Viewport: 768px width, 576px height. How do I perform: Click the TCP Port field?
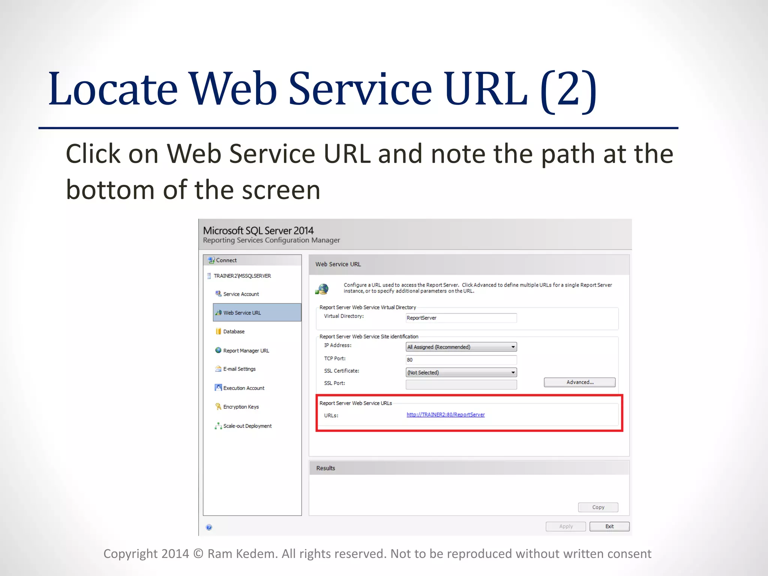461,360
